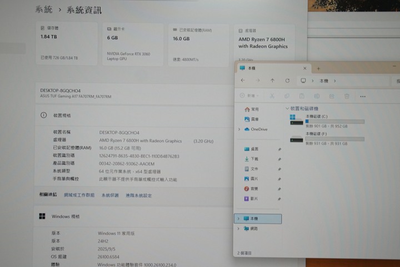
Task: Click the pin icon next to 圖片
Action: pos(279,179)
